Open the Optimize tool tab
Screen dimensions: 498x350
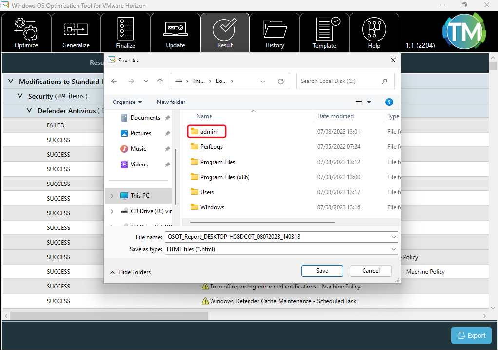point(26,33)
